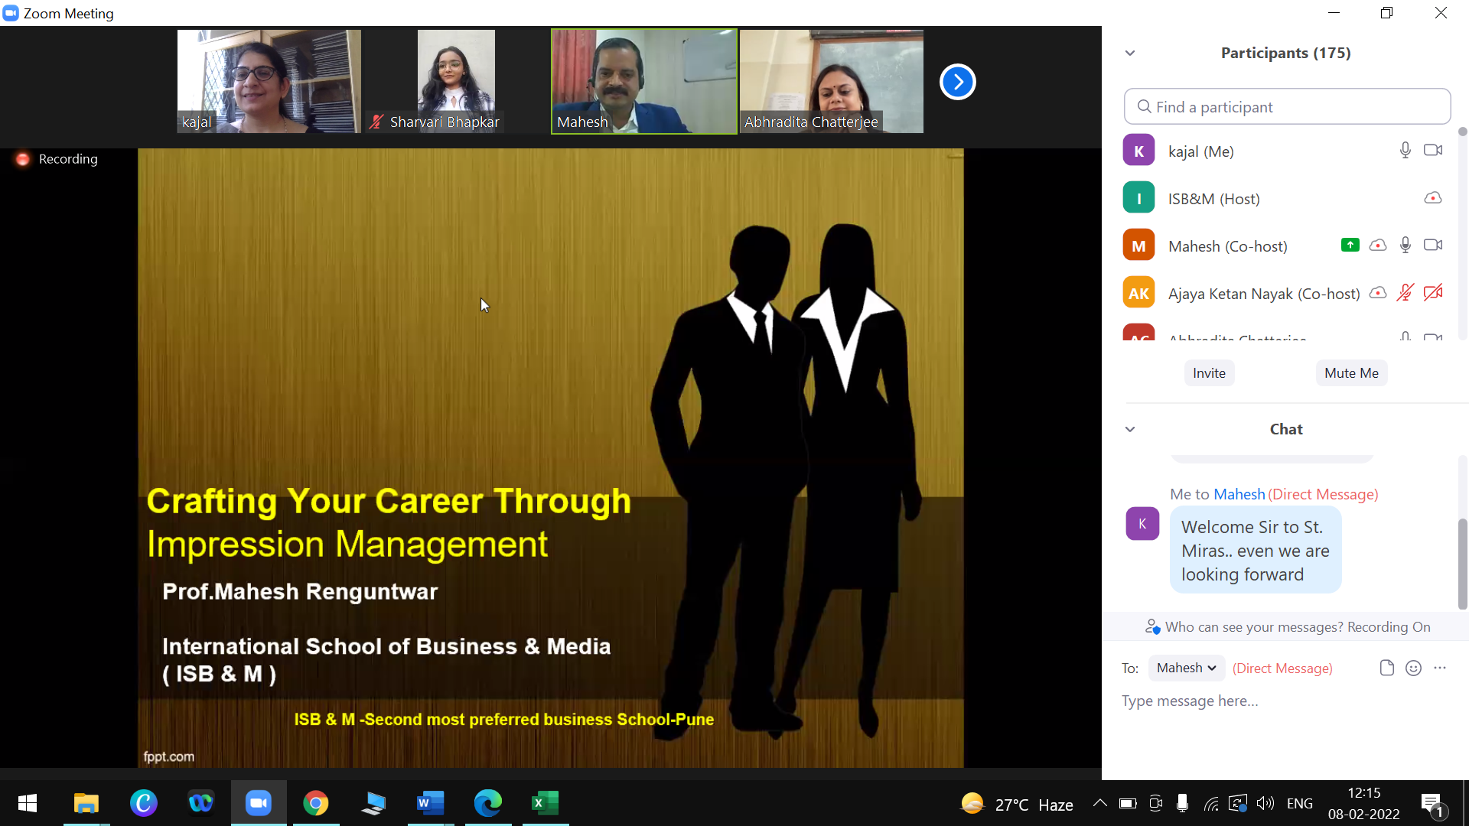1469x826 pixels.
Task: Open the emoji picker in chat
Action: [1413, 668]
